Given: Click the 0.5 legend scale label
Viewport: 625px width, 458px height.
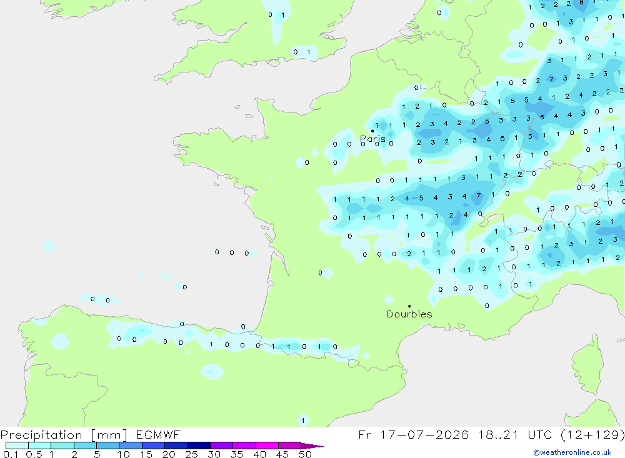Looking at the screenshot, I should 34,454.
